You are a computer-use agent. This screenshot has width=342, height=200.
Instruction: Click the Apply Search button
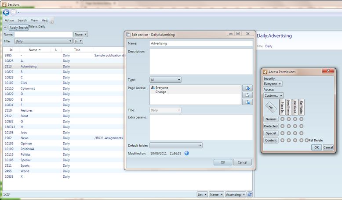pos(18,28)
